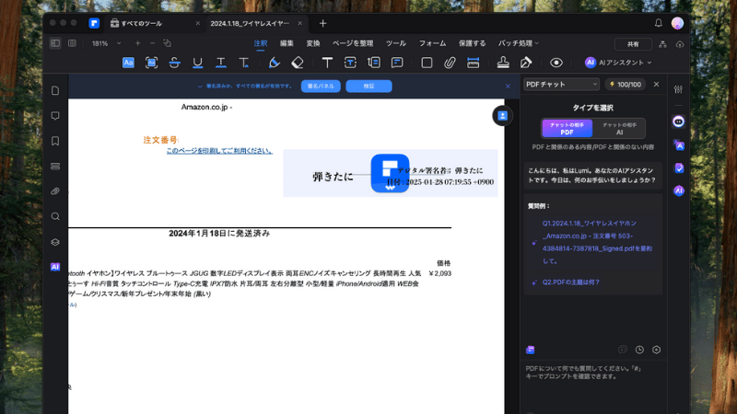The height and width of the screenshot is (414, 737).
Task: Zoom out with minus button
Action: 152,43
